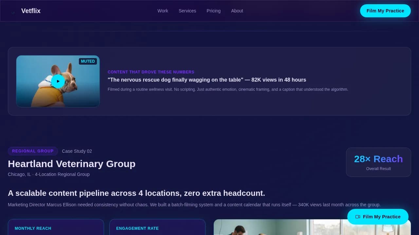
Task: Toggle the REGIONAL GROUP badge
Action: pyautogui.click(x=33, y=151)
